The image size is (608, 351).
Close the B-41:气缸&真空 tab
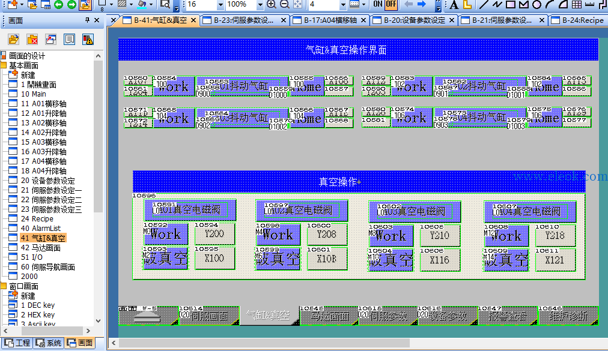[x=193, y=20]
